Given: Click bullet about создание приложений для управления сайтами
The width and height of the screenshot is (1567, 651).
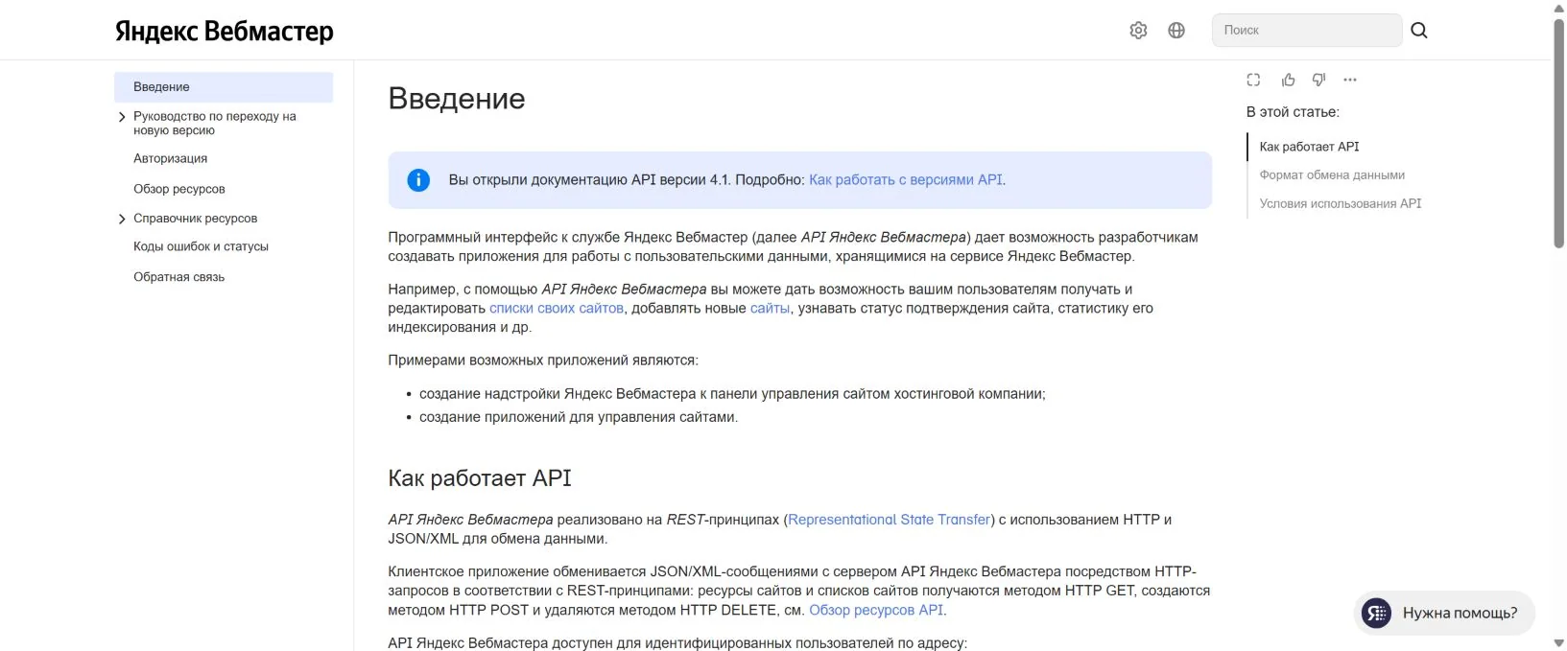Looking at the screenshot, I should click(x=579, y=417).
